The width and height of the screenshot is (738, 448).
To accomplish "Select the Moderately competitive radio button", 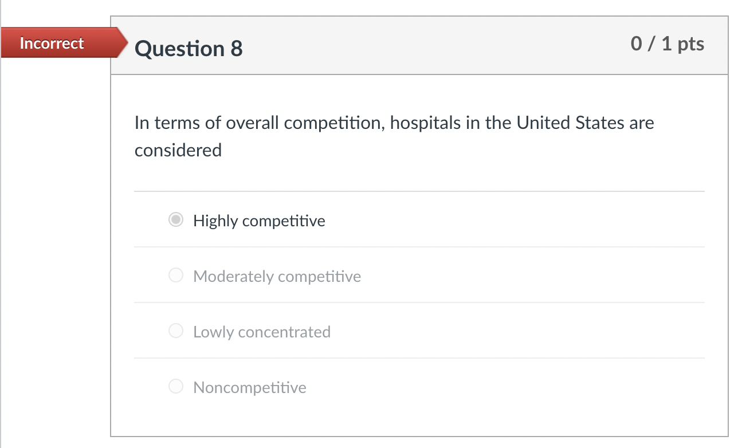I will tap(176, 275).
